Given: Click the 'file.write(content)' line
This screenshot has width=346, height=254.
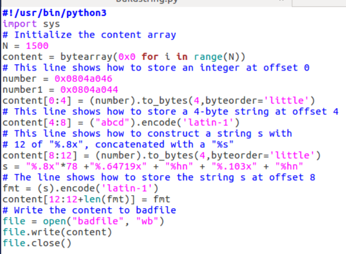Looking at the screenshot, I should click(57, 232).
